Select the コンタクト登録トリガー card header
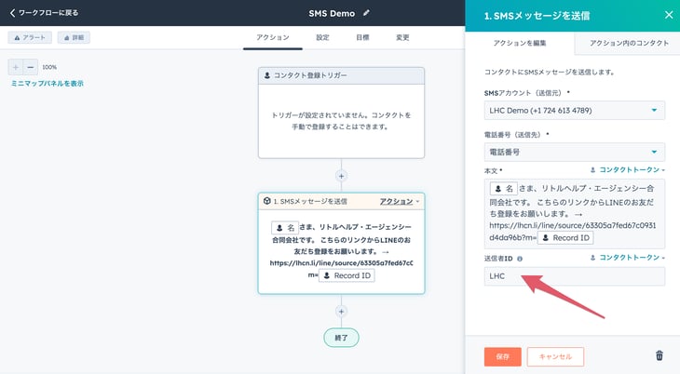680x374 pixels. click(x=341, y=75)
